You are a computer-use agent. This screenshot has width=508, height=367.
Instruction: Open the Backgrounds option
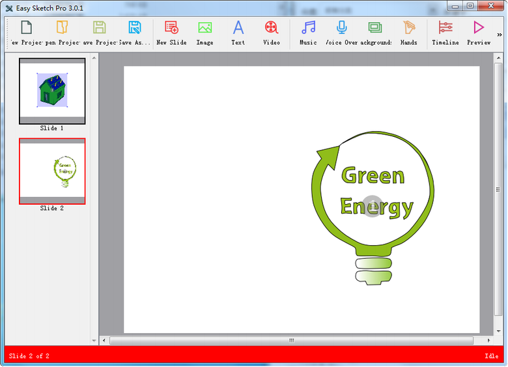coord(375,28)
